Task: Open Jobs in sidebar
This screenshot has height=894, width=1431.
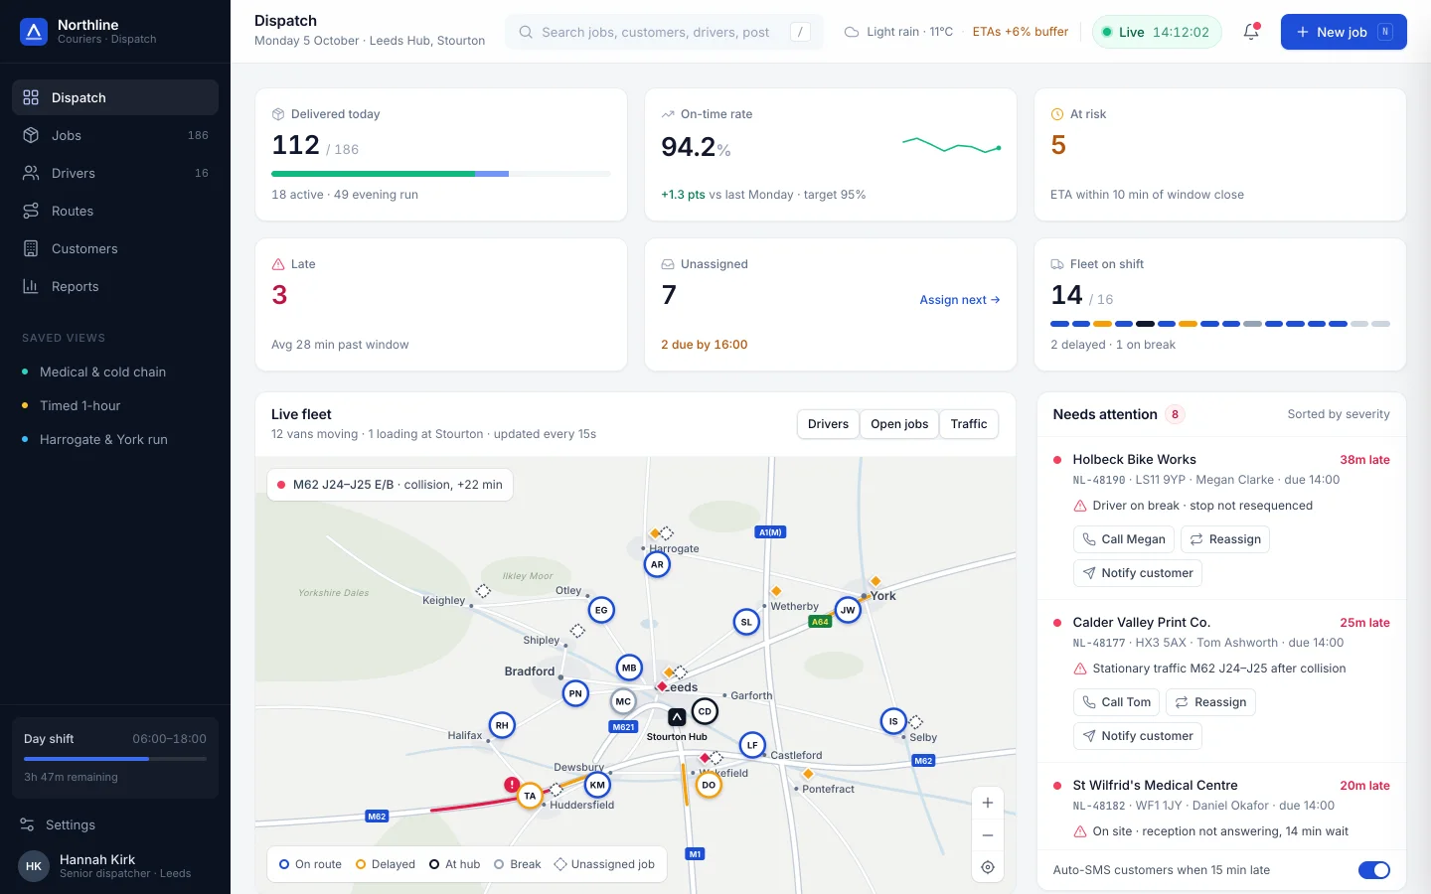Action: point(115,135)
